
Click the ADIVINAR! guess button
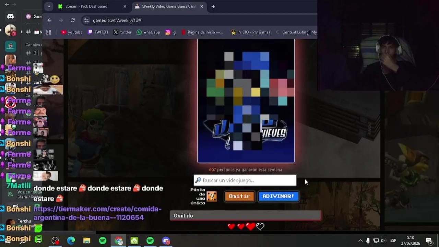coord(278,196)
